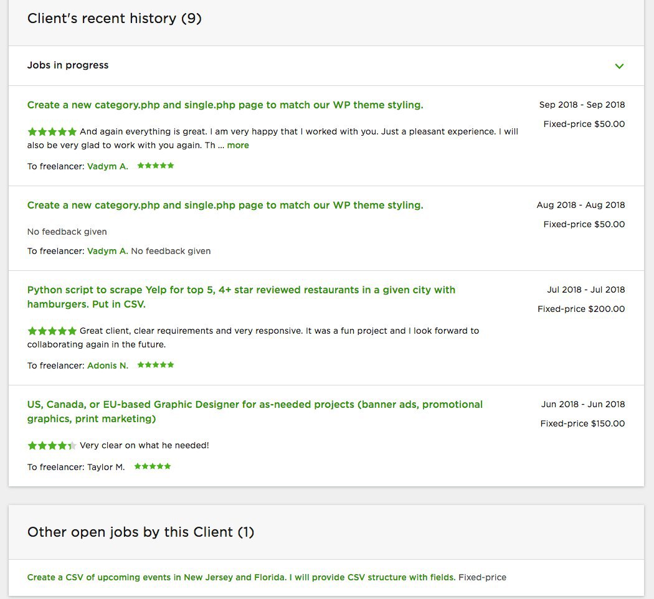Click star rating on "And again everything" review

(x=52, y=132)
